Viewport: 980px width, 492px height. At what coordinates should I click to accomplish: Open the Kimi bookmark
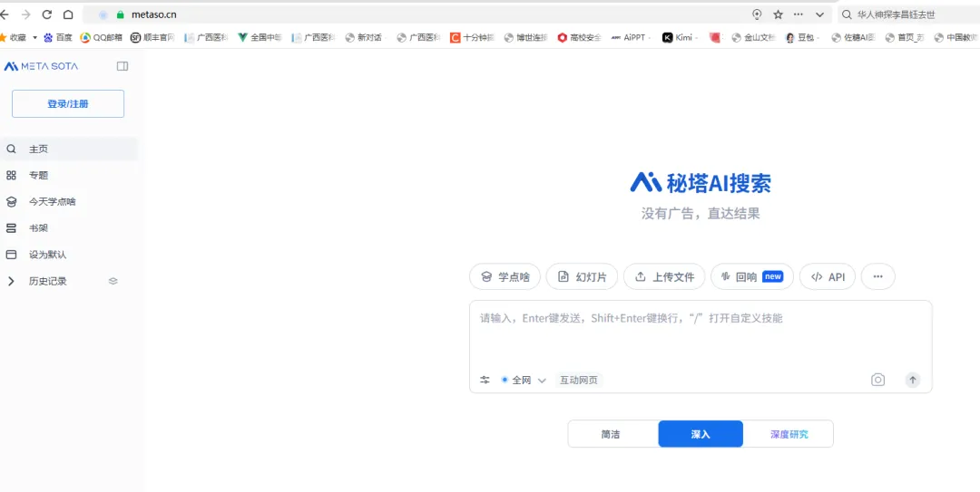pyautogui.click(x=679, y=37)
